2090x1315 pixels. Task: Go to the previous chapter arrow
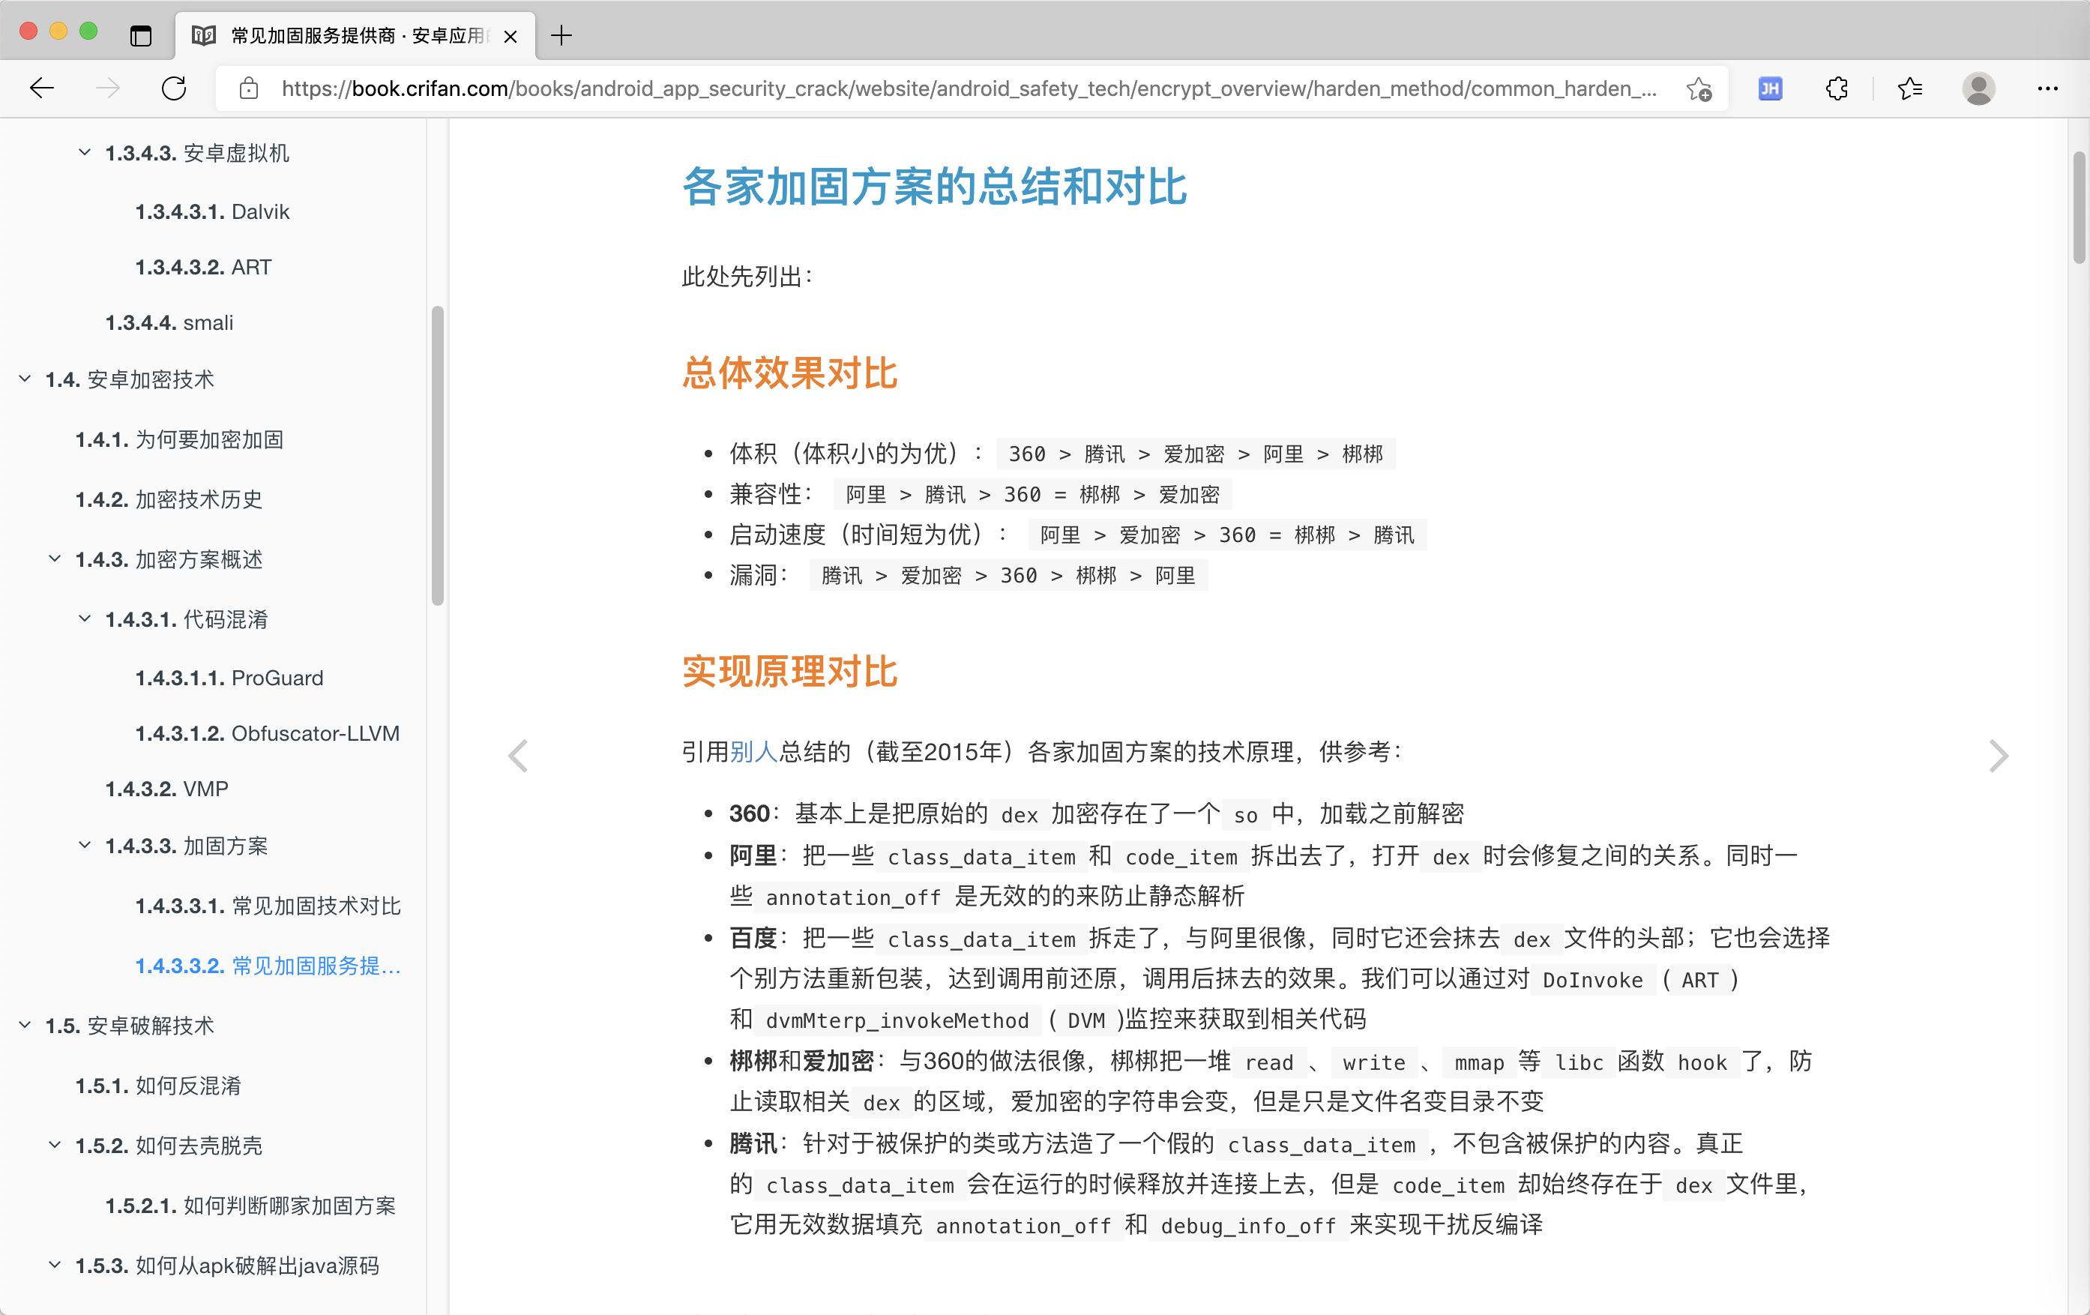pyautogui.click(x=518, y=755)
